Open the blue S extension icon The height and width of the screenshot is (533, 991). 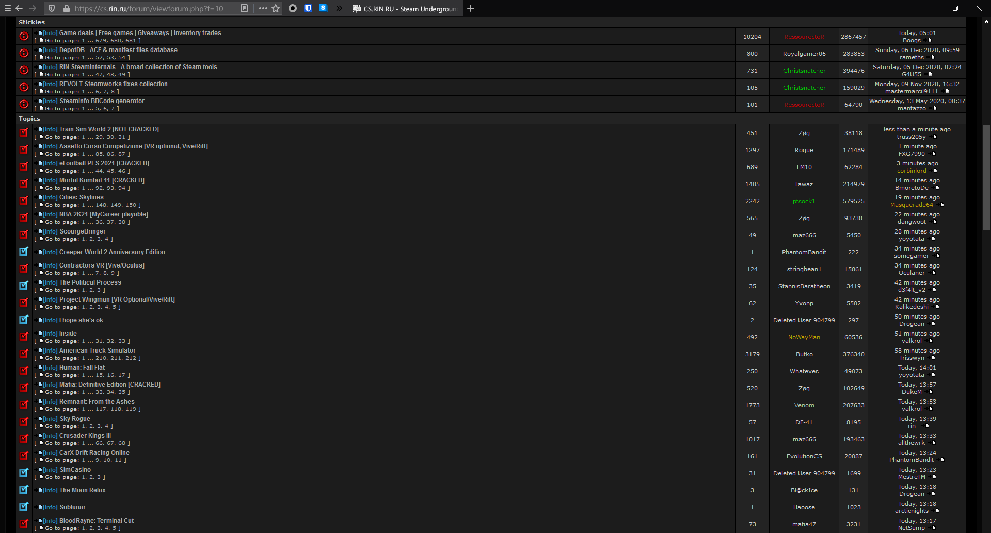pyautogui.click(x=323, y=8)
